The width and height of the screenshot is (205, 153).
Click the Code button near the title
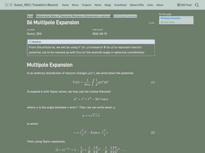(x=151, y=23)
